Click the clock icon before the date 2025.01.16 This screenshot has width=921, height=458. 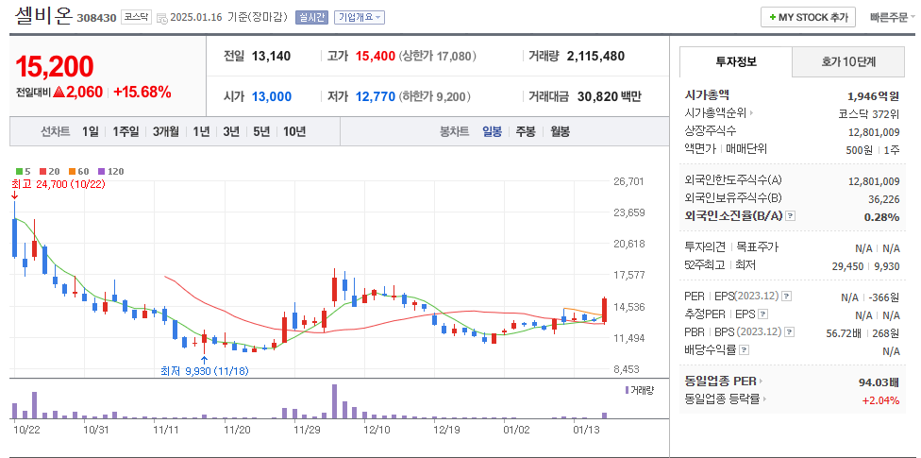pos(161,18)
